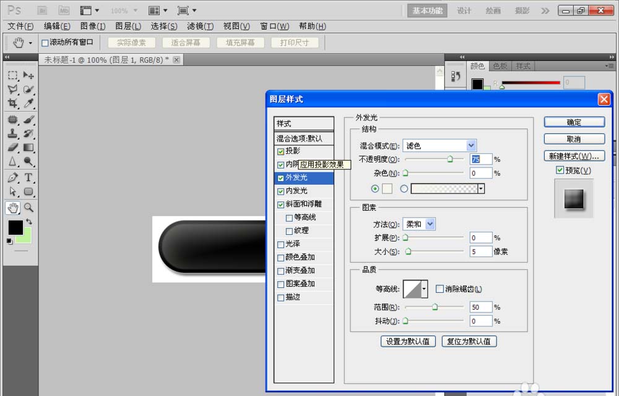Viewport: 619px width, 396px height.
Task: Select the Crop tool
Action: tap(12, 104)
